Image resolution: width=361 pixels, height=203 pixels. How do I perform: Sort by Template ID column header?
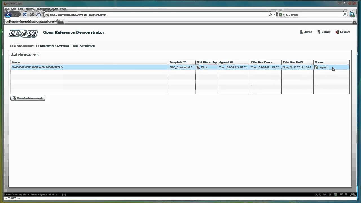click(182, 62)
